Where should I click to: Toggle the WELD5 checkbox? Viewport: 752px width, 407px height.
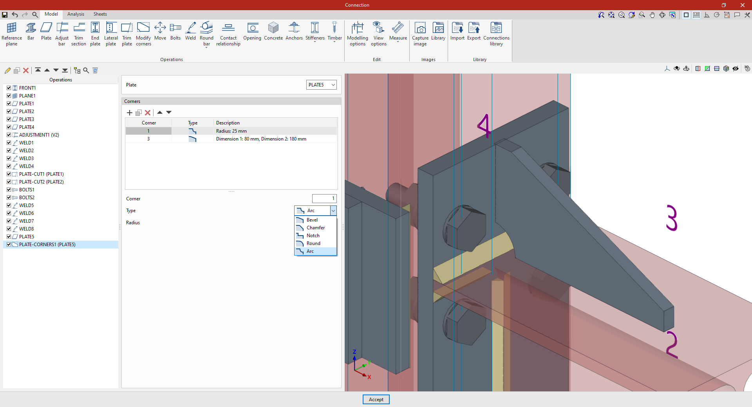point(9,205)
